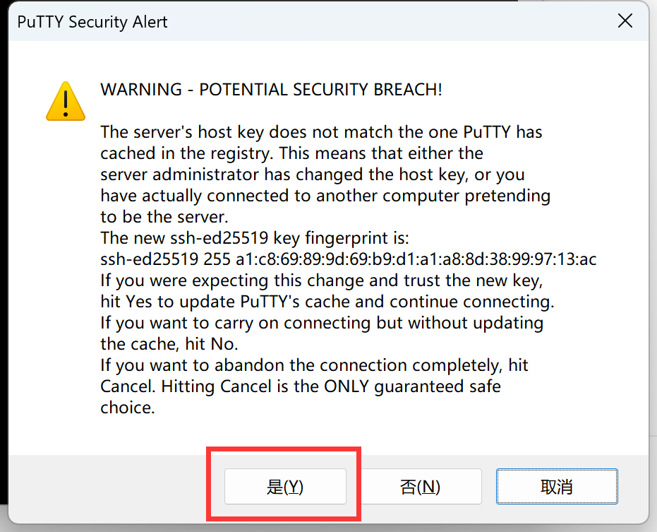Screen dimensions: 657x532
Task: Close the PuTTY Security Alert dialog
Action: coord(625,20)
